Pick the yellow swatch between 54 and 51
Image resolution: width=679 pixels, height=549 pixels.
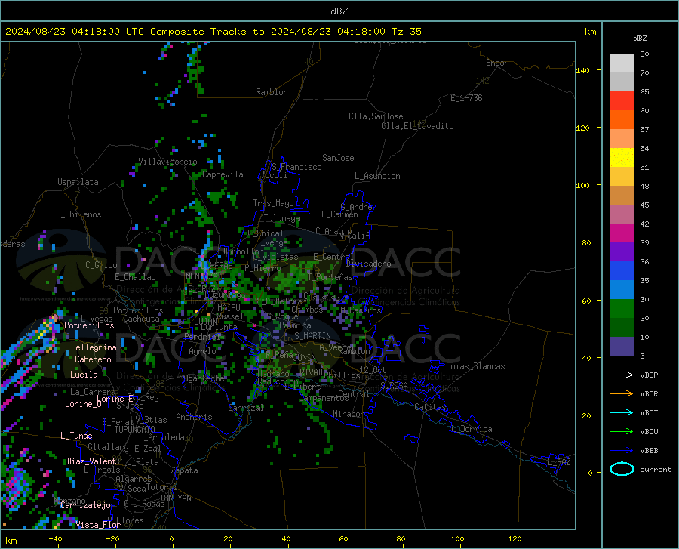622,158
